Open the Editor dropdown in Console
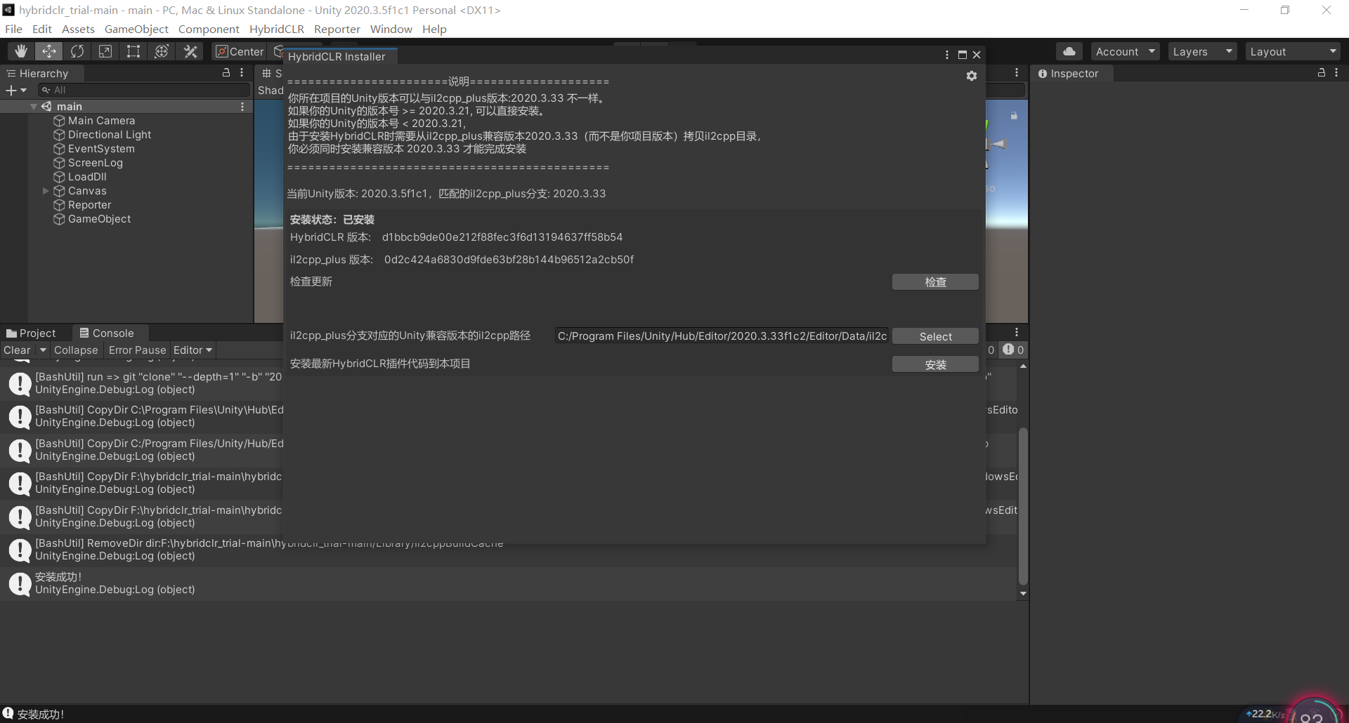This screenshot has height=723, width=1349. coord(193,350)
